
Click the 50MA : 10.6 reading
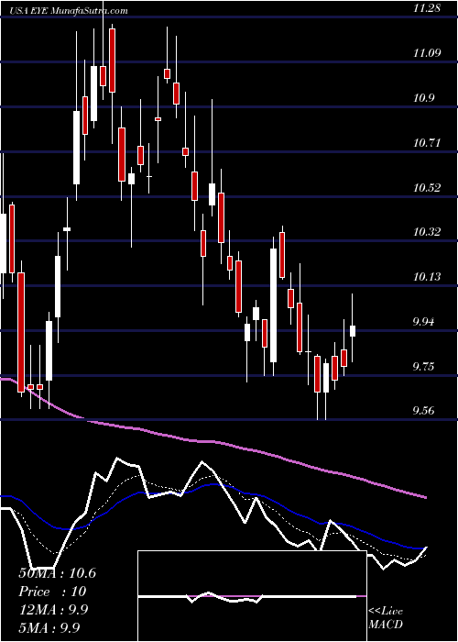(x=57, y=573)
